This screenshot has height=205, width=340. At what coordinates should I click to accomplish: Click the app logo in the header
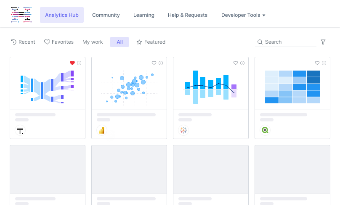21,15
